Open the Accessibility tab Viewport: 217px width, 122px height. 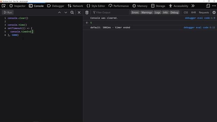pos(179,6)
